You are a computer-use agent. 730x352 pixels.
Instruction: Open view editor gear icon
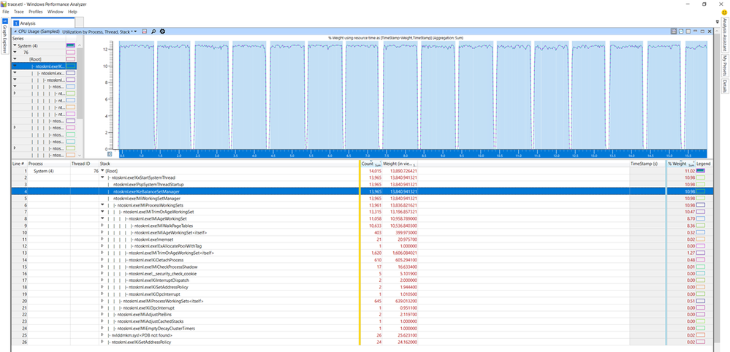click(x=162, y=31)
